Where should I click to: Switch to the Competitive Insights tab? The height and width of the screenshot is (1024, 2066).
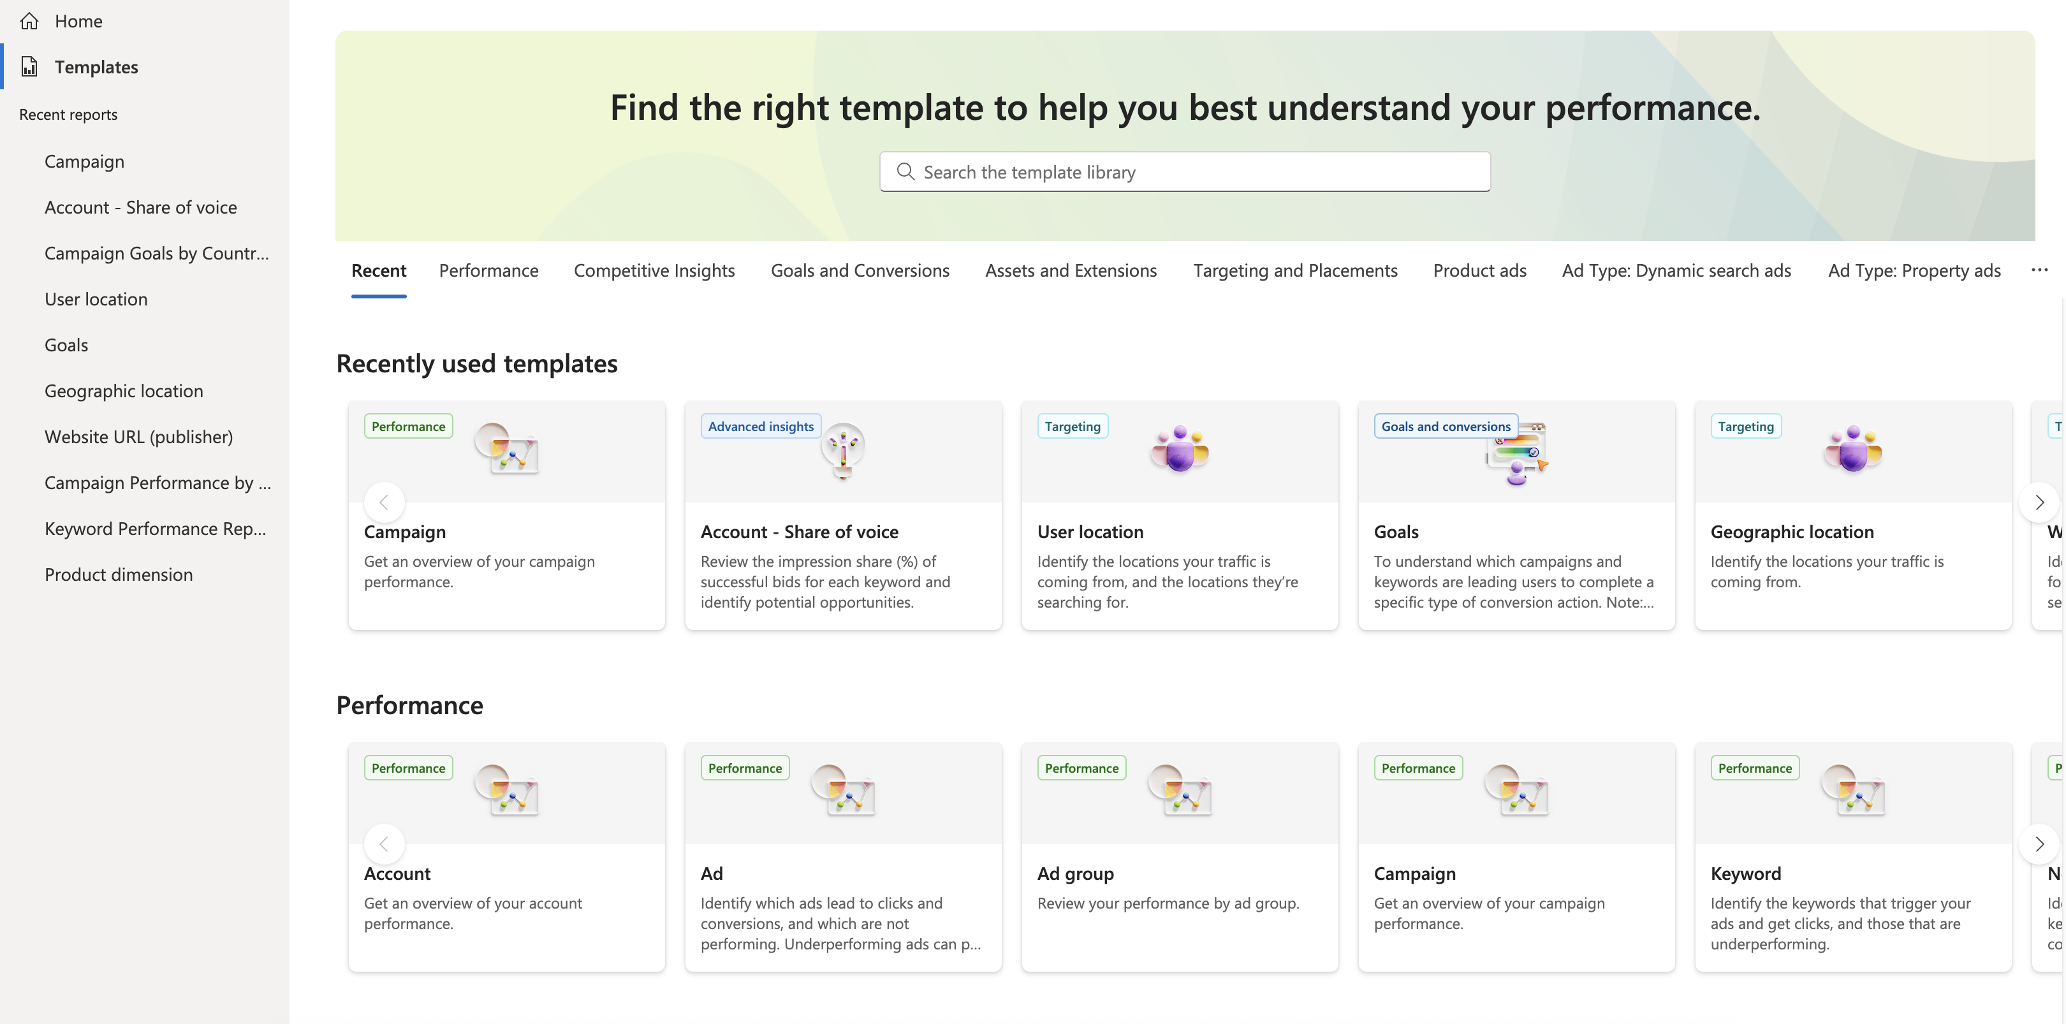(654, 271)
